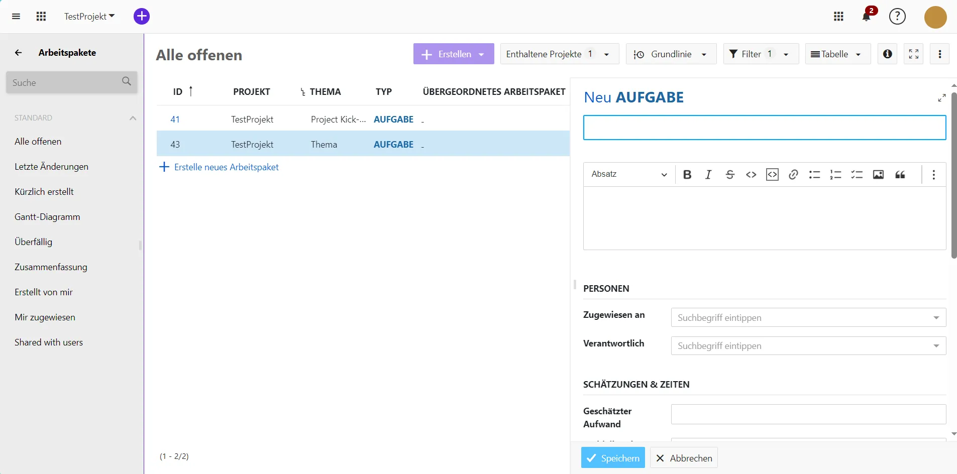Open the Absatz paragraph style dropdown

point(629,174)
